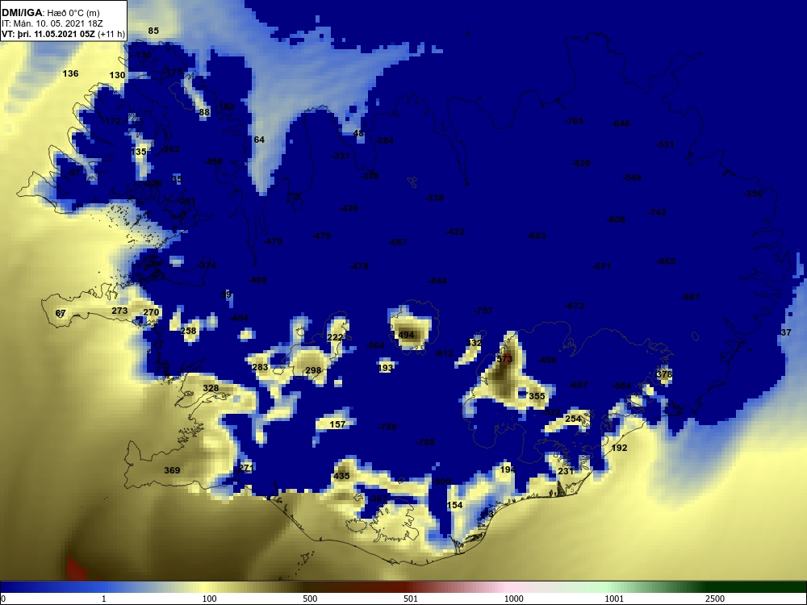The height and width of the screenshot is (605, 807).
Task: Select the map value 135
Action: click(x=139, y=152)
